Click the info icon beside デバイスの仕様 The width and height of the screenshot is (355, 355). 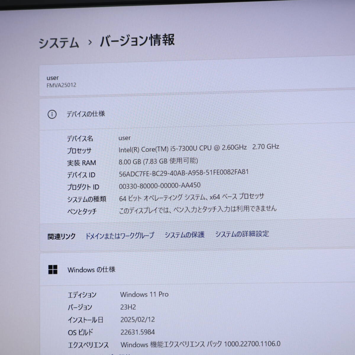52,114
